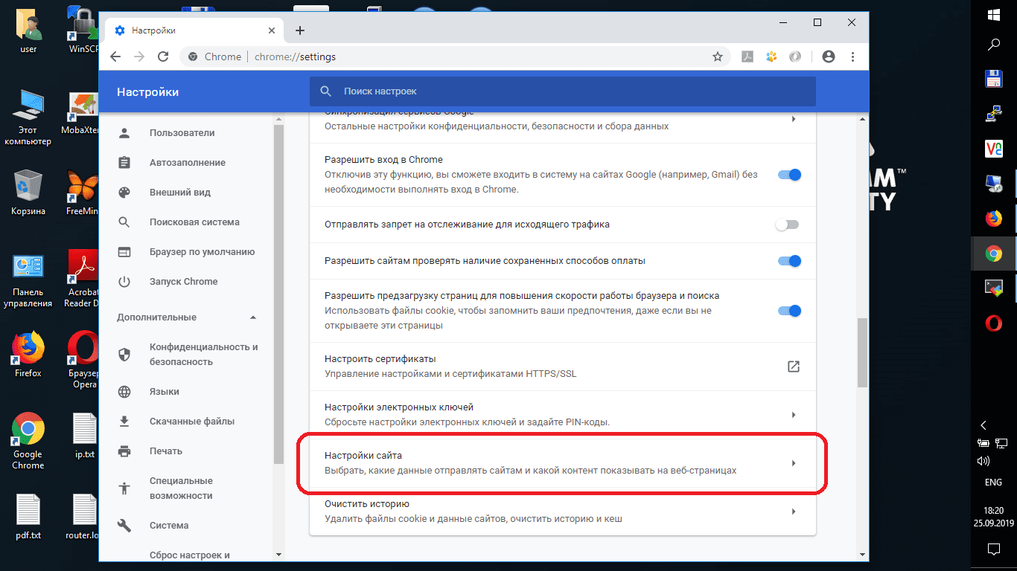The width and height of the screenshot is (1017, 571).
Task: Expand the topmost Google services row arrow
Action: click(x=794, y=119)
